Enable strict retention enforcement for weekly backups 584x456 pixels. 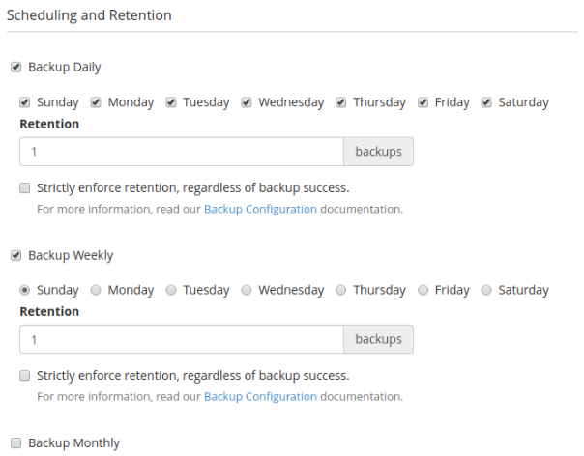pos(25,376)
